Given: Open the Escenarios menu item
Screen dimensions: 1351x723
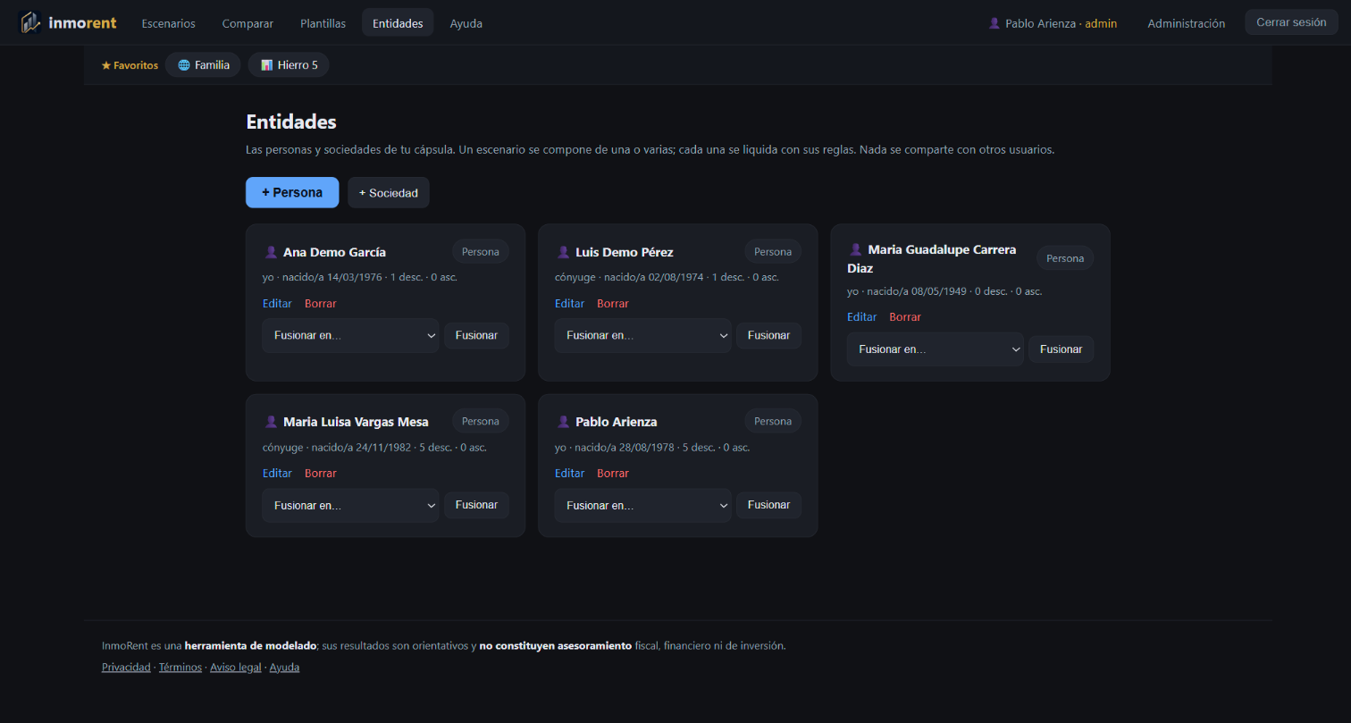Looking at the screenshot, I should 168,23.
